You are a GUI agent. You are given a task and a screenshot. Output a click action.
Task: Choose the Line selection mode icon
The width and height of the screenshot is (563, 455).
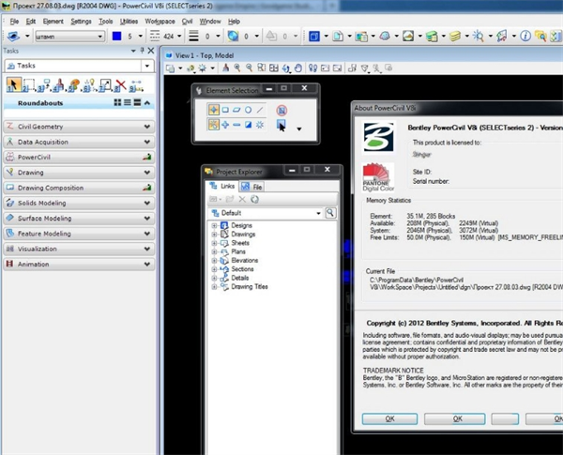pos(258,109)
